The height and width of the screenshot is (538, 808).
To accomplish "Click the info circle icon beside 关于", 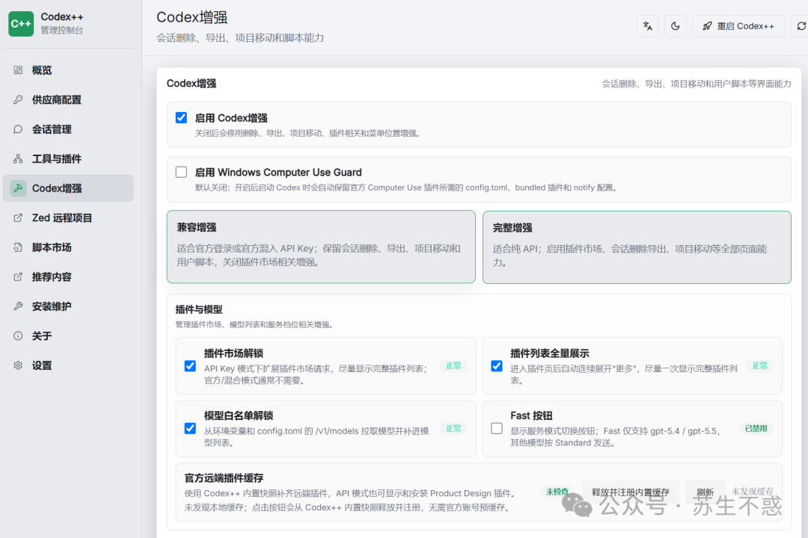I will coord(18,336).
